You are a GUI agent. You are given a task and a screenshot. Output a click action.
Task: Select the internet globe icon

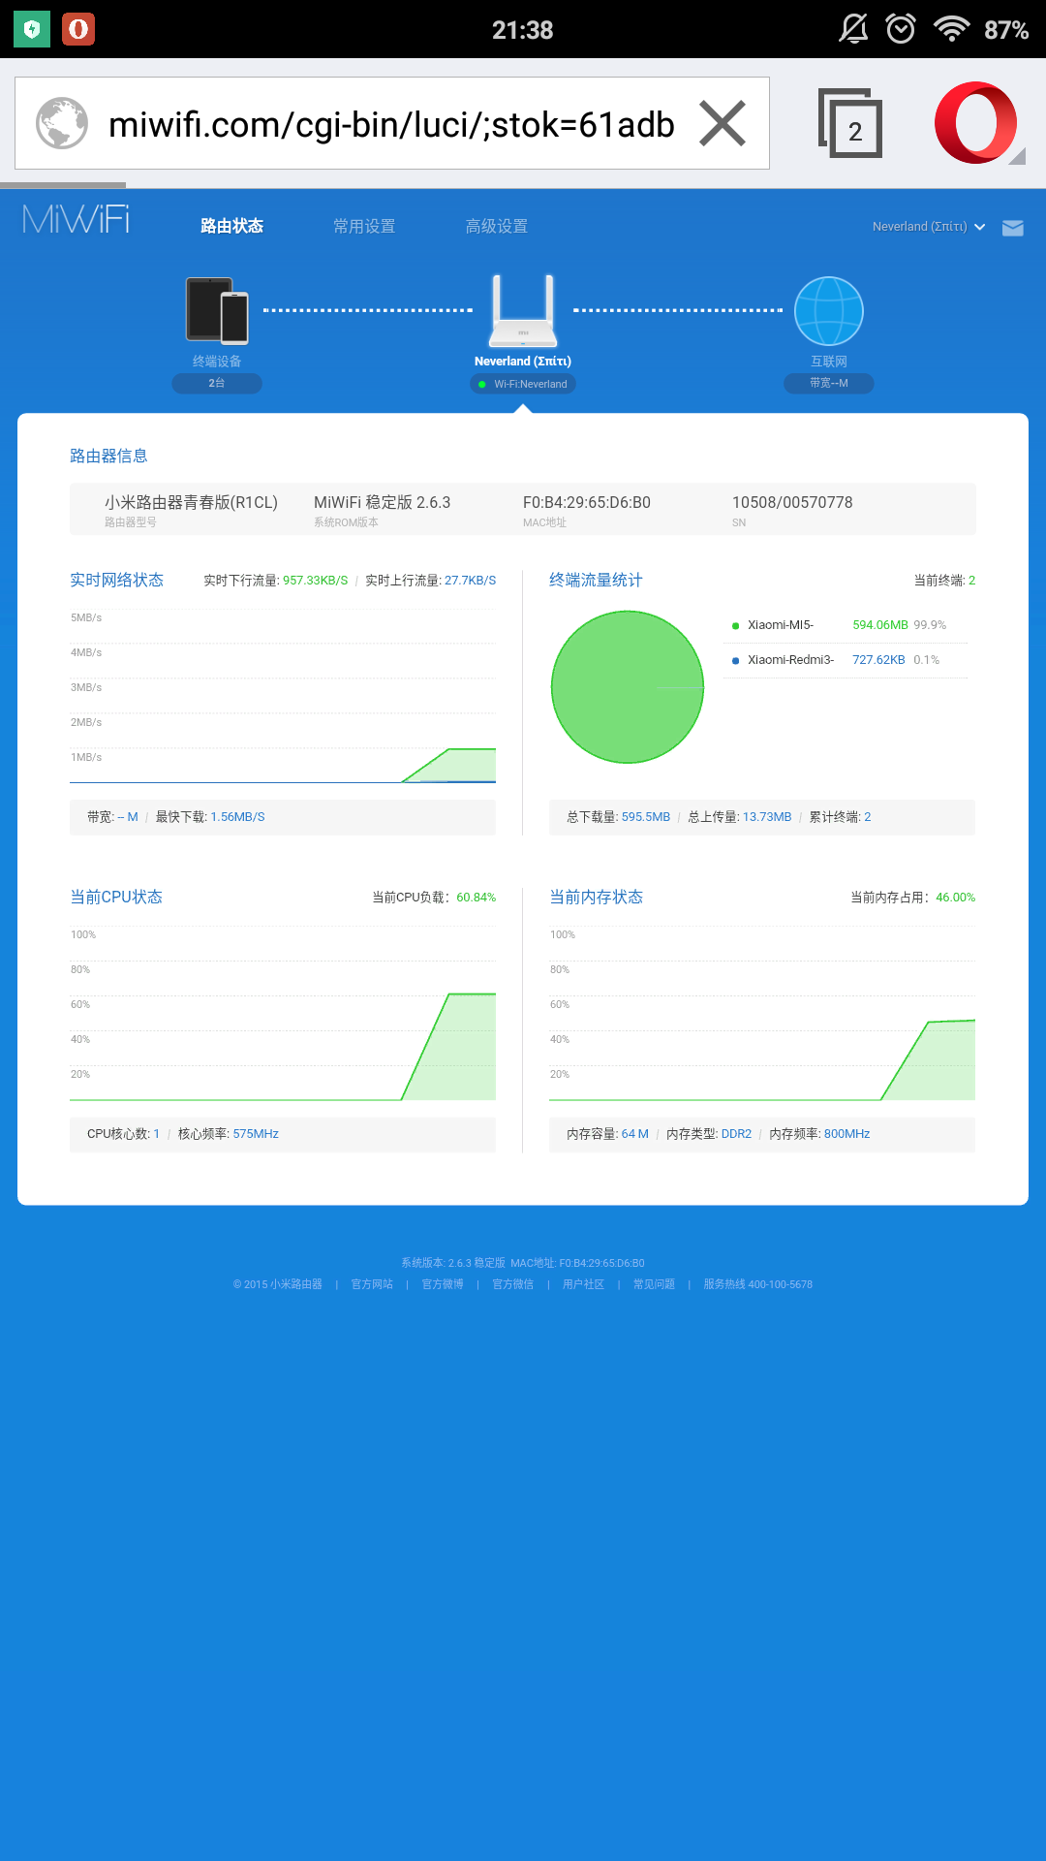(829, 311)
